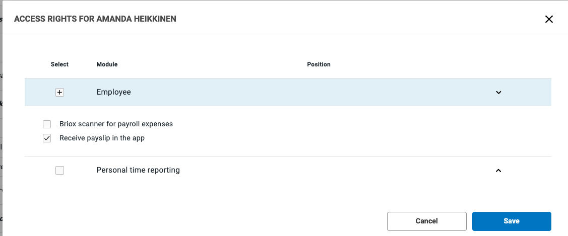Click the Select column header

59,64
